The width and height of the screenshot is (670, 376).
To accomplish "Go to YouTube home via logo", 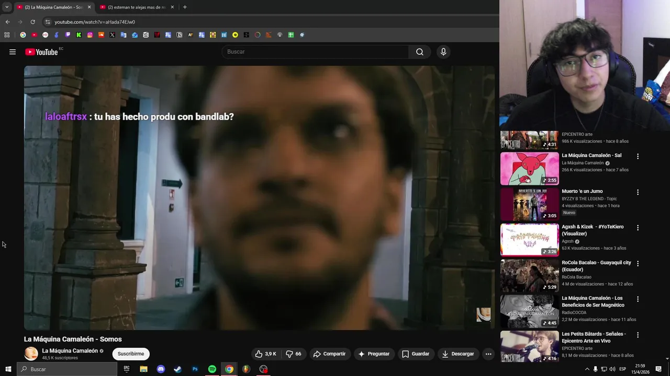I will [x=41, y=52].
